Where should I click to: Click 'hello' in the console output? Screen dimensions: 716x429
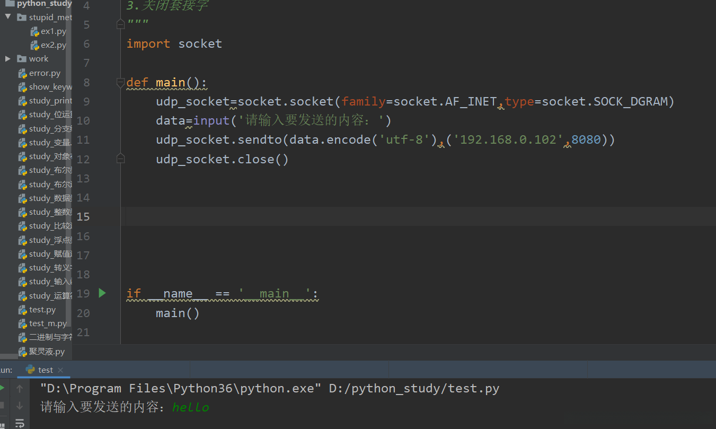tap(191, 407)
